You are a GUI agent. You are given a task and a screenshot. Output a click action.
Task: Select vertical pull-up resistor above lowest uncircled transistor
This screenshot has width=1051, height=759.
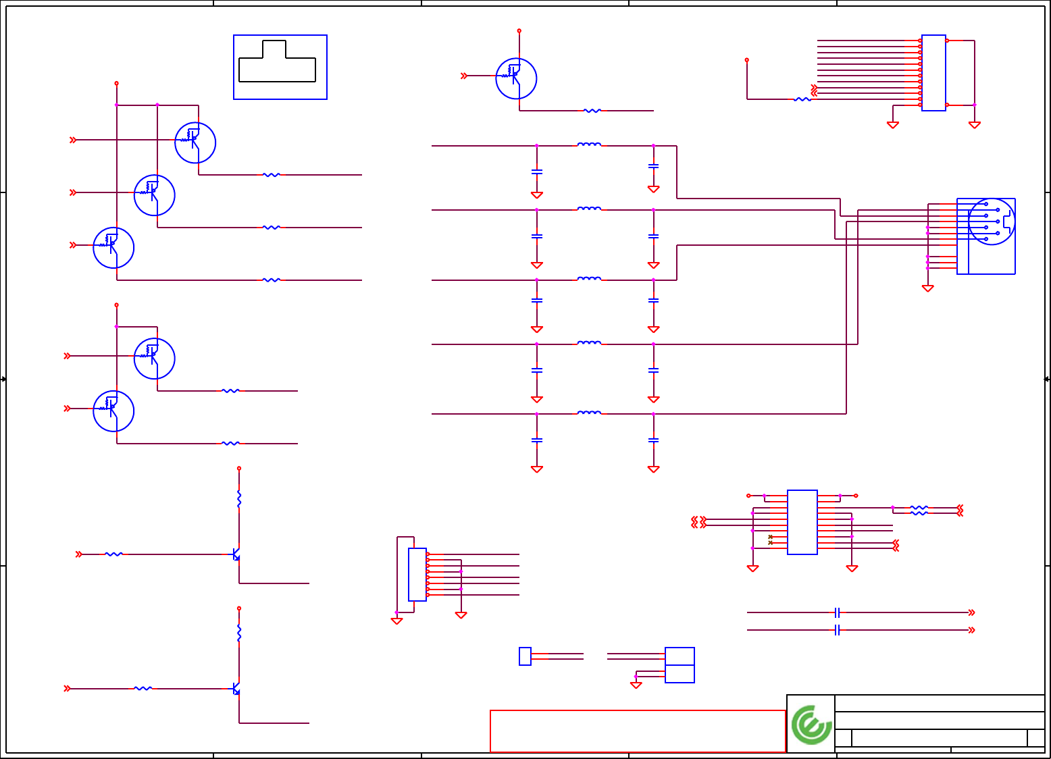[239, 633]
